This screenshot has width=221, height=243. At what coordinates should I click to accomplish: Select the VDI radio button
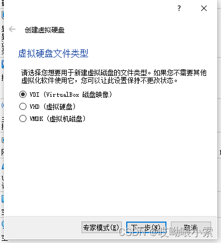23,95
